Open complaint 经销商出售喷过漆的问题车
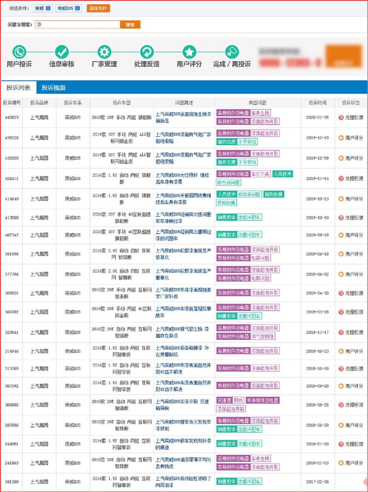This screenshot has height=492, width=368. pos(184,235)
